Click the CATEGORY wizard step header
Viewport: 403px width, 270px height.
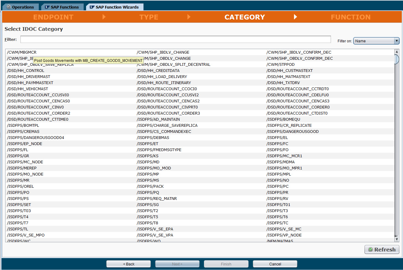(x=245, y=17)
